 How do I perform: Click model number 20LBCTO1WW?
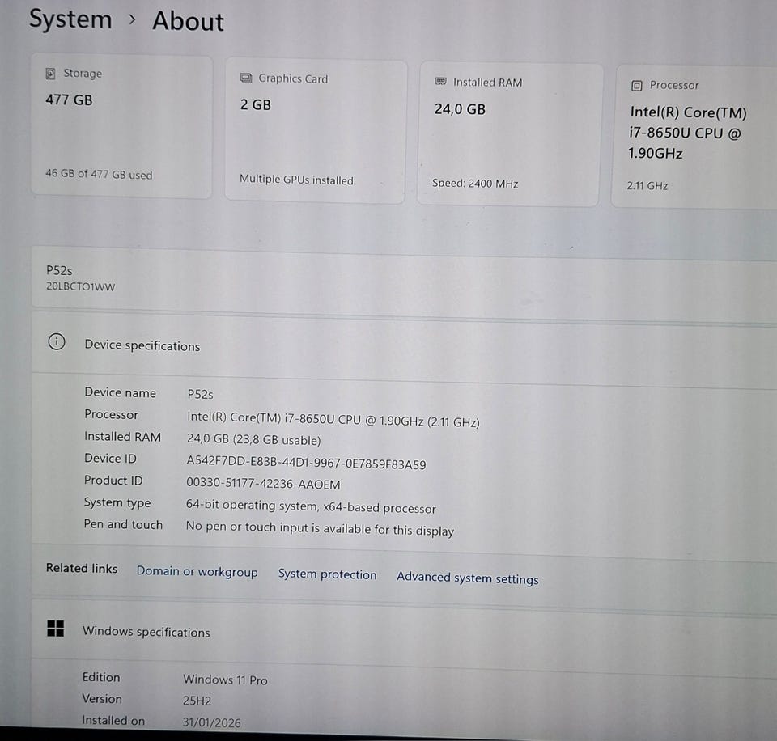pyautogui.click(x=80, y=287)
